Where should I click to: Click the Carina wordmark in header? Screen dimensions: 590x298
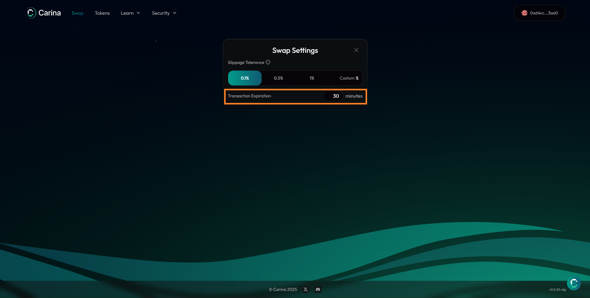point(49,13)
